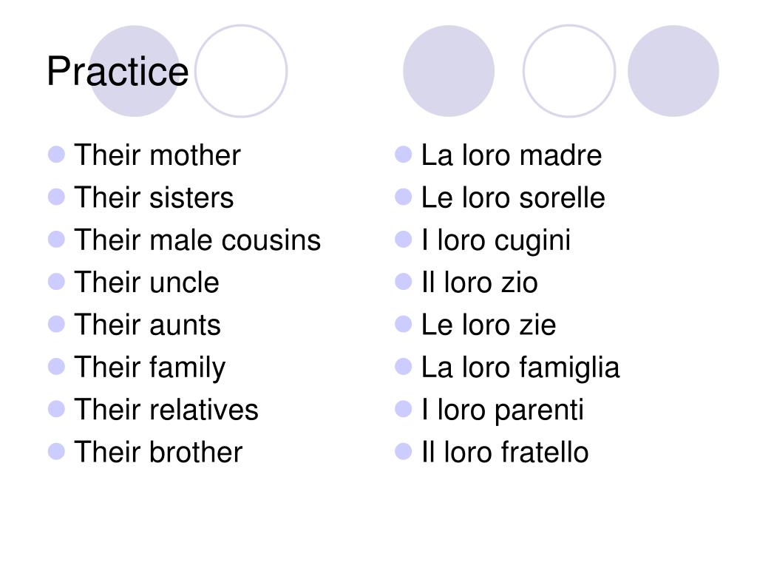The width and height of the screenshot is (757, 568).
Task: Select the "Their mother" text line
Action: click(157, 156)
